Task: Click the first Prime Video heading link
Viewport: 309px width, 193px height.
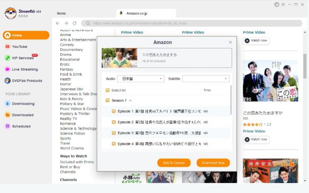Action: click(132, 32)
